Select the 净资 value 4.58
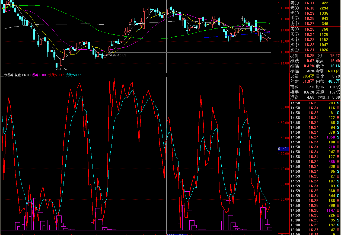This screenshot has height=235, width=341. pyautogui.click(x=311, y=98)
